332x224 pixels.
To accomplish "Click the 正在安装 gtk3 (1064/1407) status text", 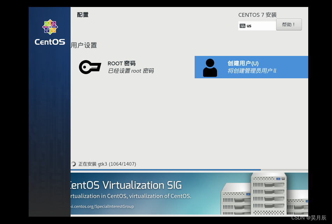I will point(107,164).
